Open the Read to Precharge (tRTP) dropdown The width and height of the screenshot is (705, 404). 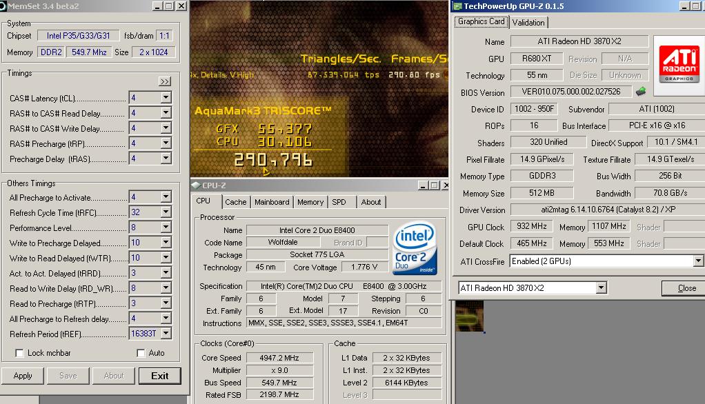point(166,303)
